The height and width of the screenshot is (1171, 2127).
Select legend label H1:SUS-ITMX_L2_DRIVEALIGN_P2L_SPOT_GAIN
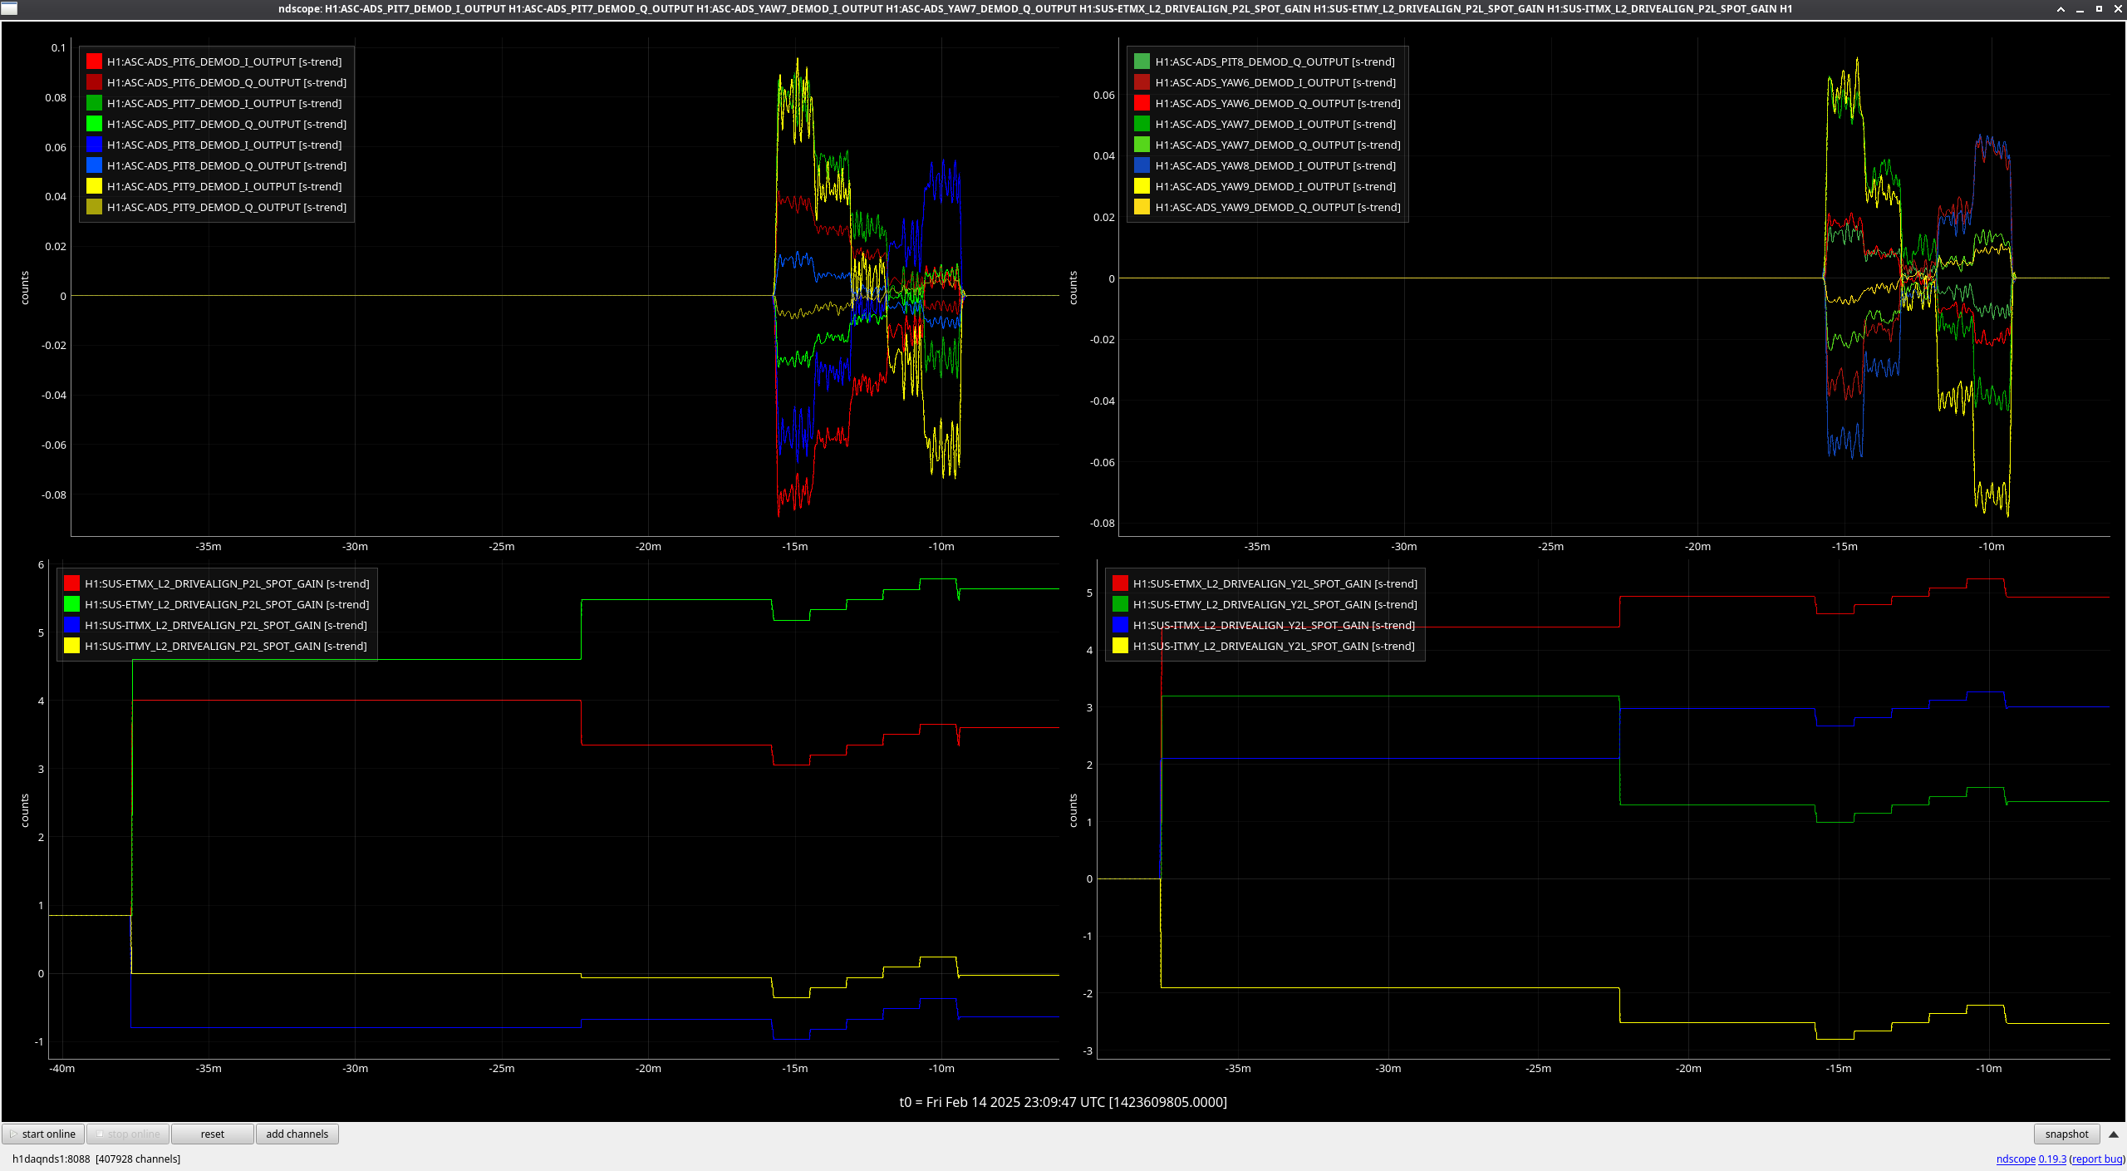pyautogui.click(x=226, y=625)
